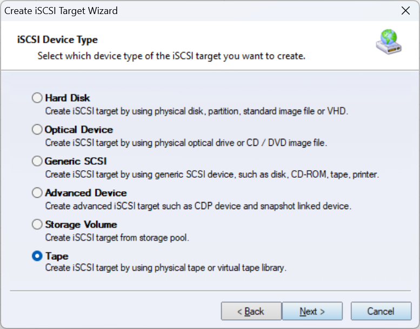420x329 pixels.
Task: Click the generic SCSI device description text
Action: (212, 174)
